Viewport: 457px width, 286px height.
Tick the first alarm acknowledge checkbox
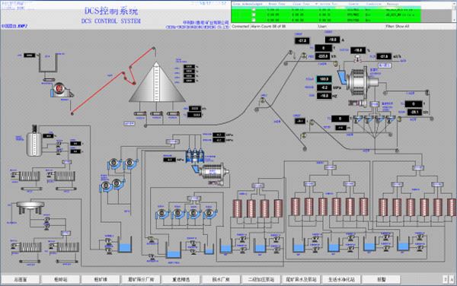[254, 10]
